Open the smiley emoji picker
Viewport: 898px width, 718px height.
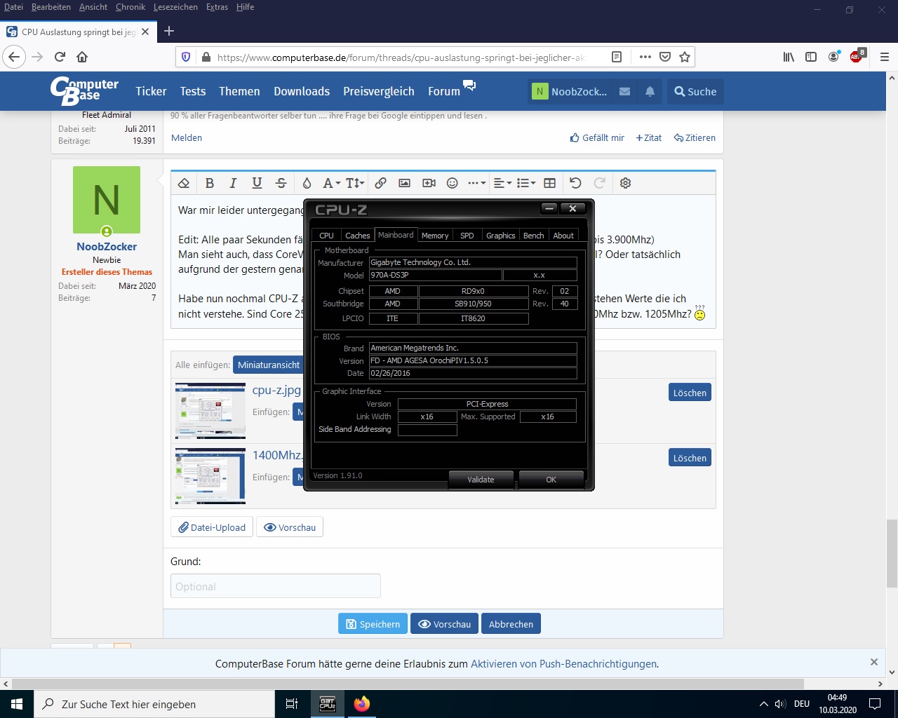coord(453,183)
